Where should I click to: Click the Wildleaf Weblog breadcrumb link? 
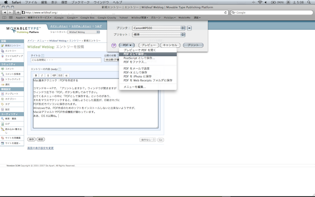click(58, 41)
